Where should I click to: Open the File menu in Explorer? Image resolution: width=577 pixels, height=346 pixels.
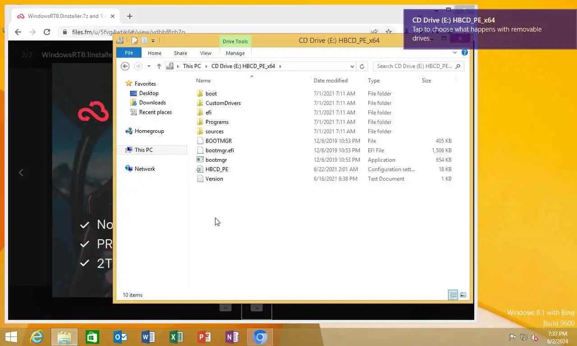(129, 53)
